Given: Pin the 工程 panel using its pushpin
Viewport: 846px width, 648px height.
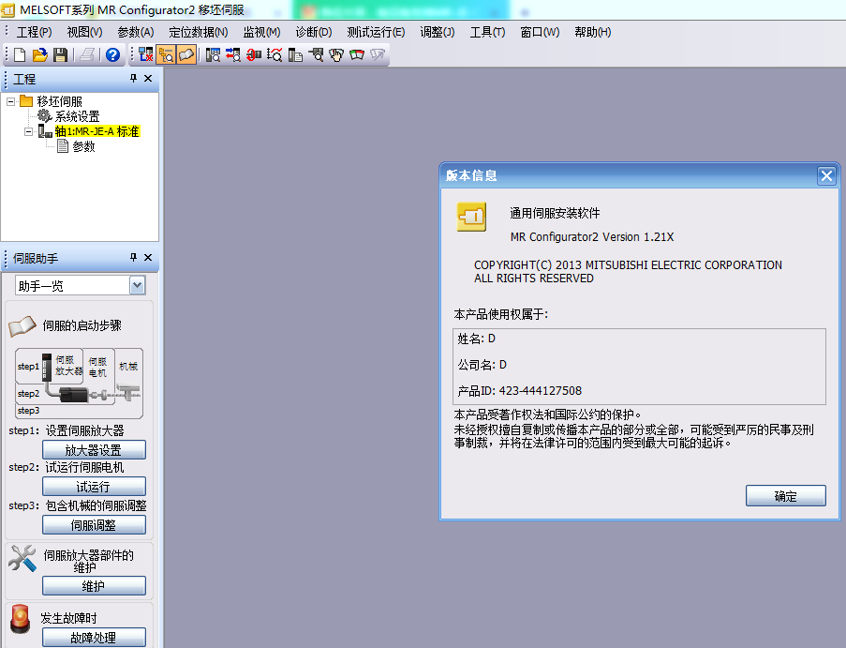Looking at the screenshot, I should point(133,79).
